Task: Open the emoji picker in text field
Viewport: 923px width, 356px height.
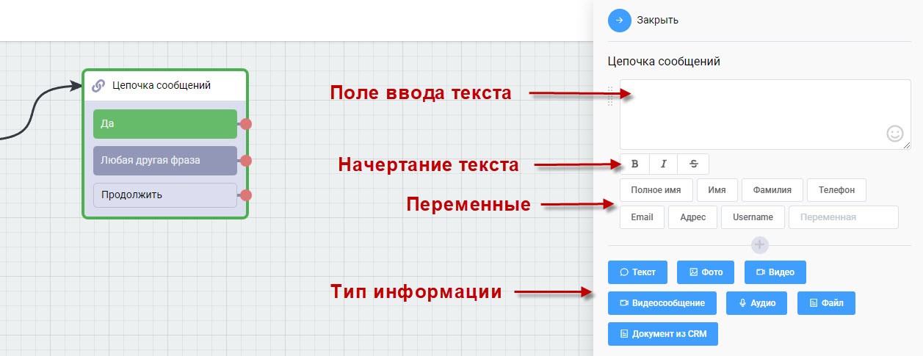Action: tap(894, 134)
